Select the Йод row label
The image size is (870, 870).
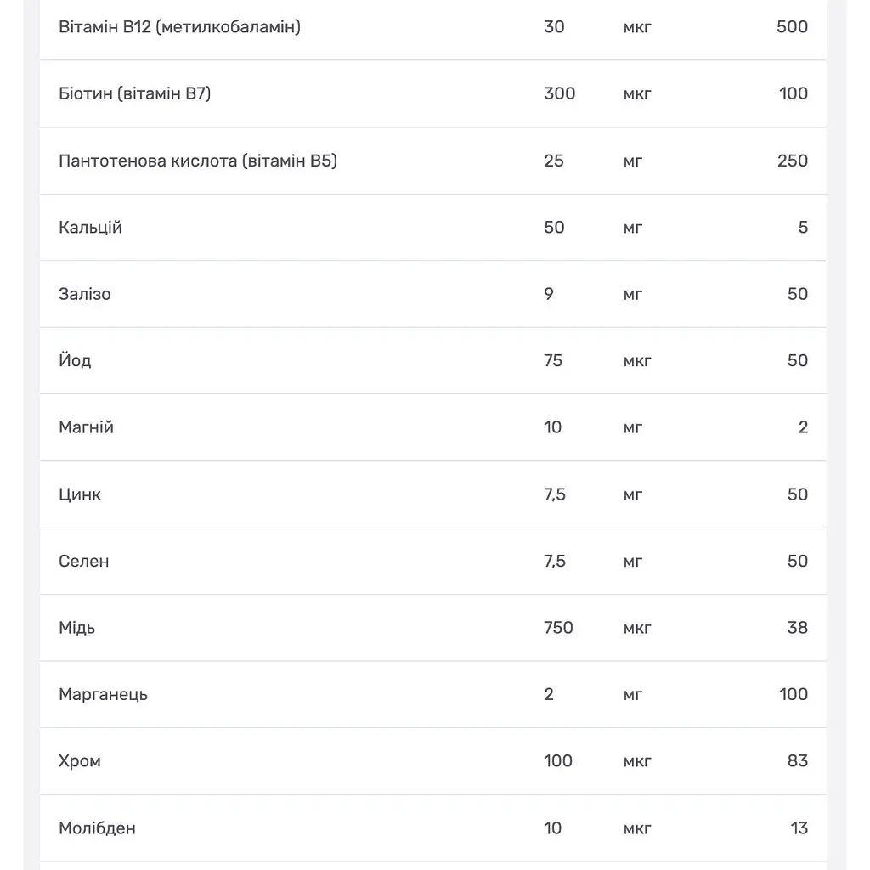75,360
